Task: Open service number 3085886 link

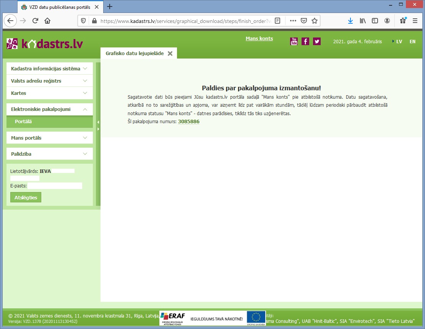Action: 189,122
